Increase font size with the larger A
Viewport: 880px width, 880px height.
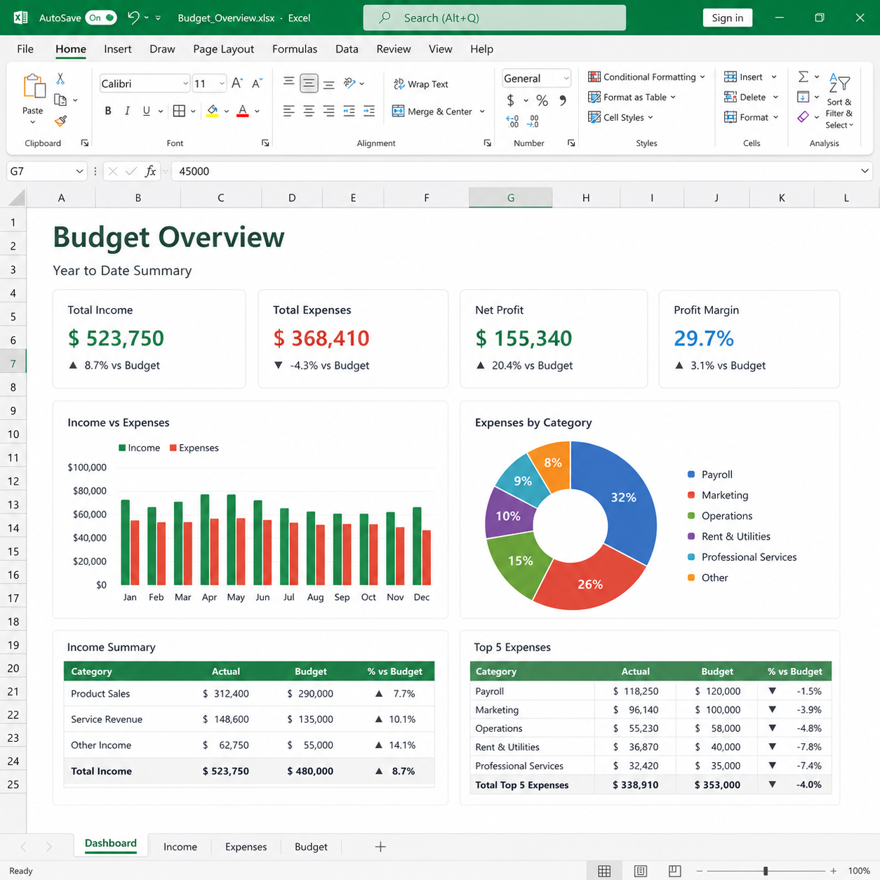237,84
